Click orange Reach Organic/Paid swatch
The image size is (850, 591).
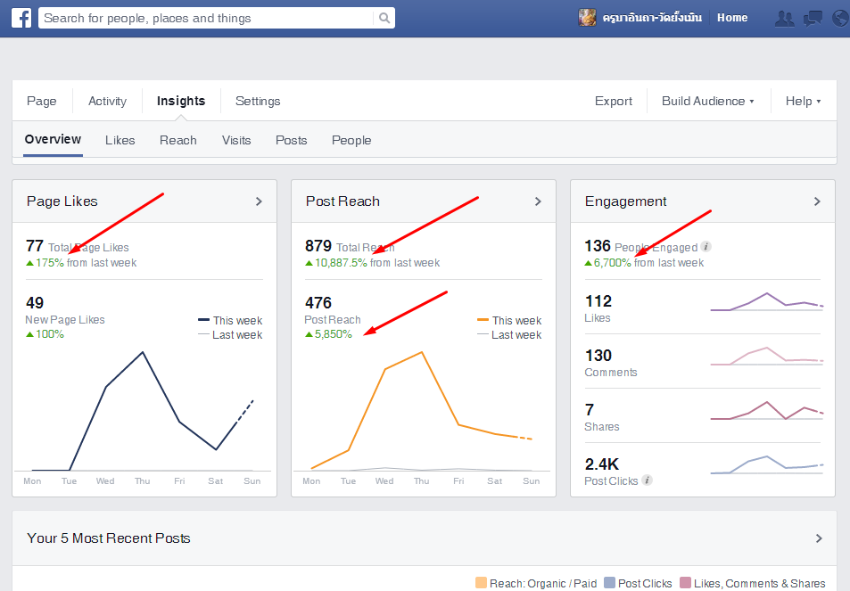point(481,583)
